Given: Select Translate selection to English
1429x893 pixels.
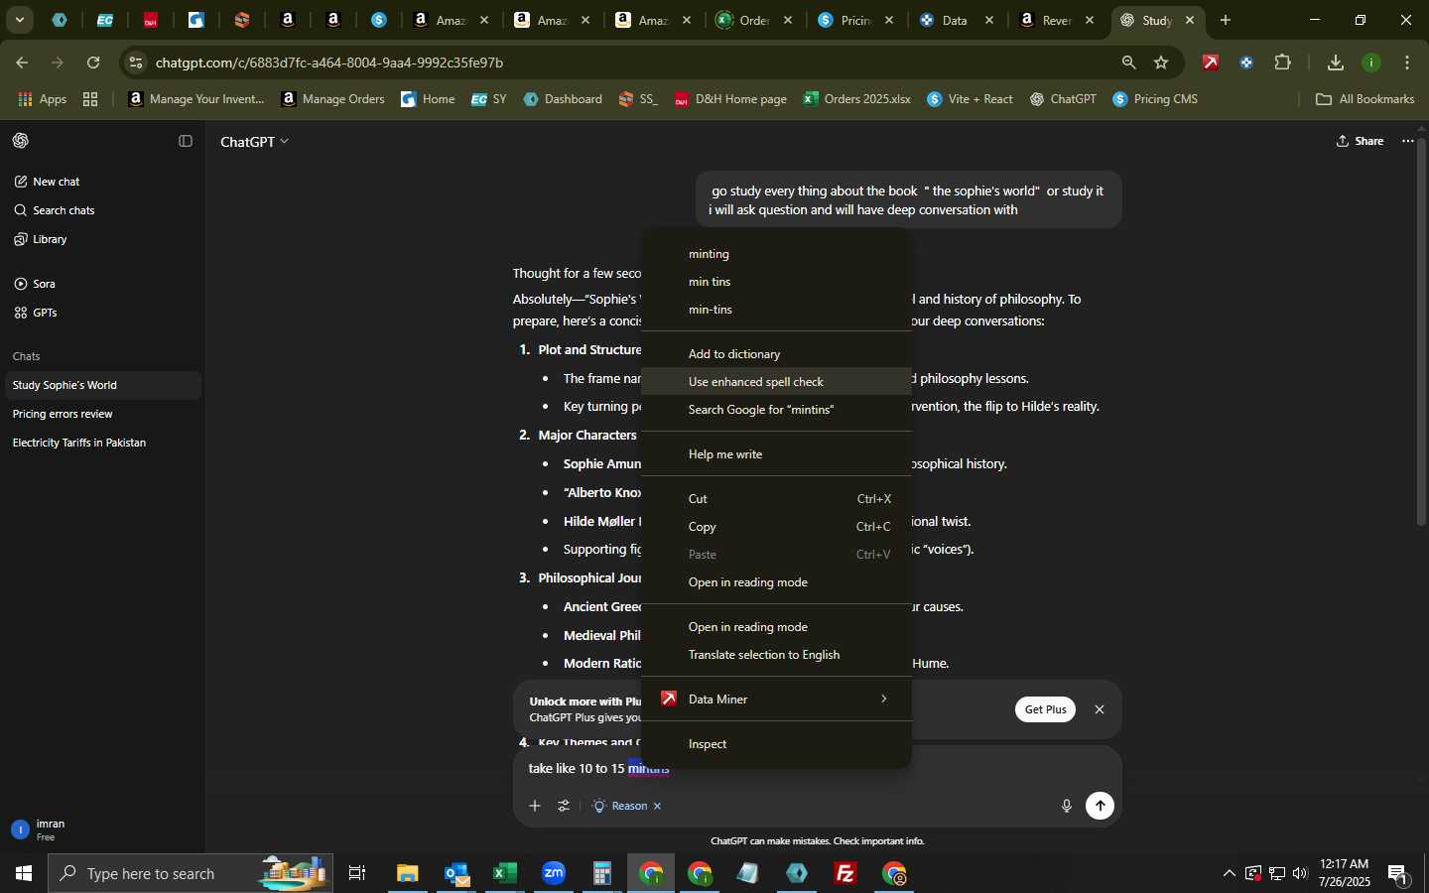Looking at the screenshot, I should 776,655.
